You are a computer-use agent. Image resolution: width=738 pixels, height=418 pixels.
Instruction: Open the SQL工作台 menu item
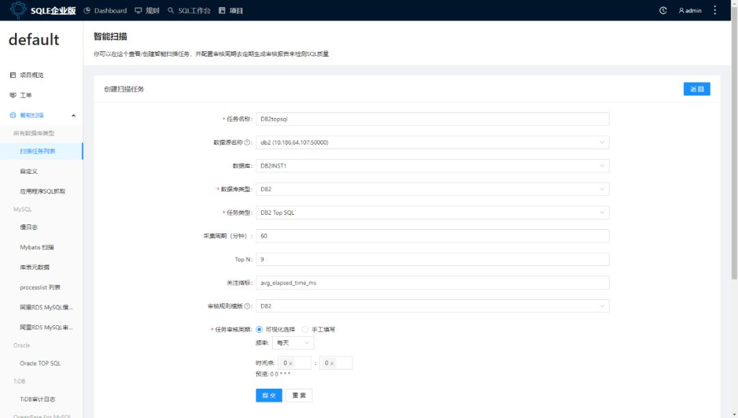189,10
